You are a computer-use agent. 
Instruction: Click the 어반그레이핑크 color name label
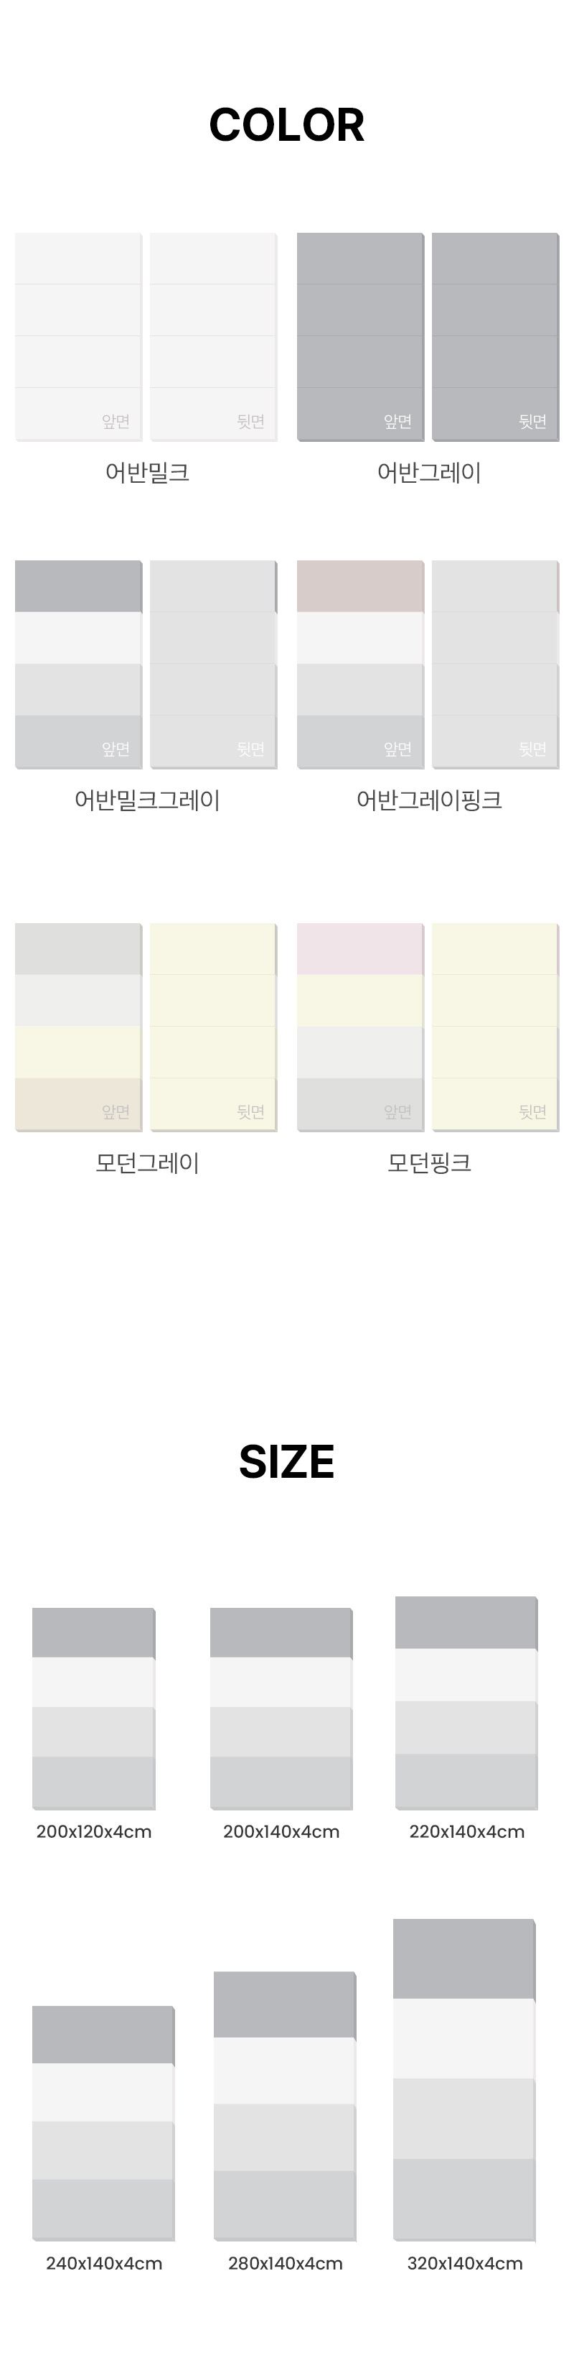429,800
